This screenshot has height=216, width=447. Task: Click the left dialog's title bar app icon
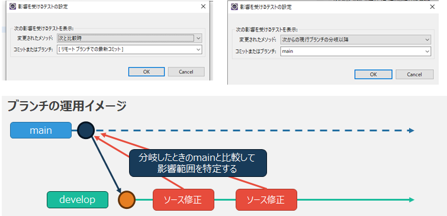(12, 7)
